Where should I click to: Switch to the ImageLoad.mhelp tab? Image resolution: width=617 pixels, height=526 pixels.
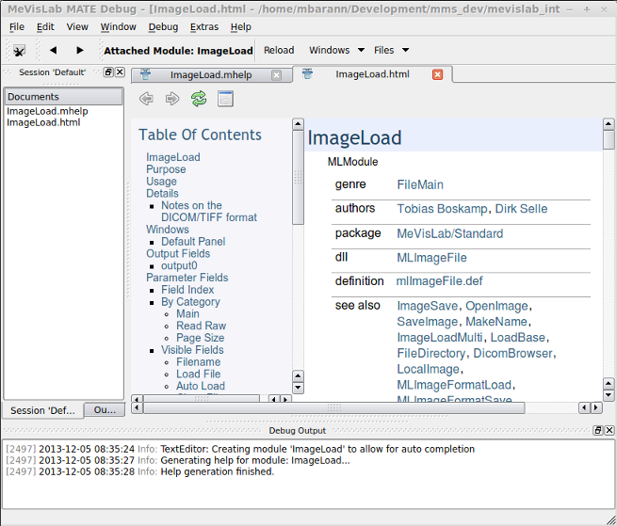point(210,75)
